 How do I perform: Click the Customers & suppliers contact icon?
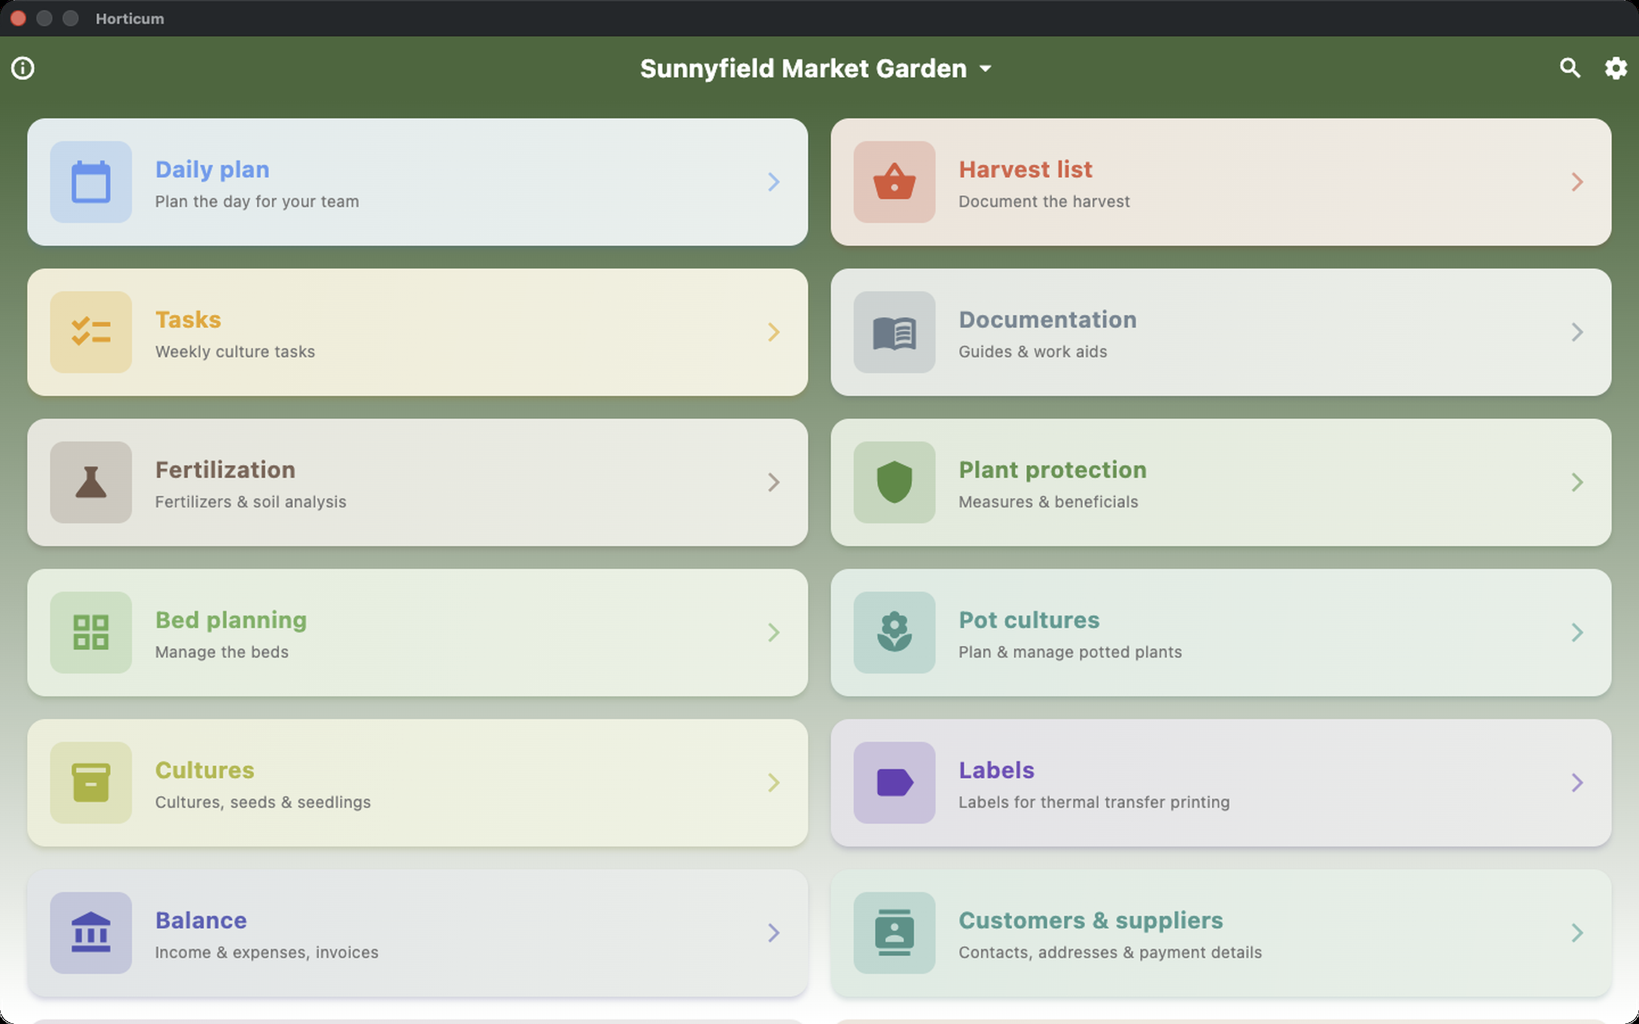pyautogui.click(x=894, y=933)
